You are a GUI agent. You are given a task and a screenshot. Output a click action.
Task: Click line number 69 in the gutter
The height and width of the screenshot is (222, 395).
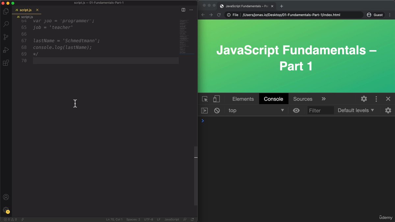click(24, 54)
